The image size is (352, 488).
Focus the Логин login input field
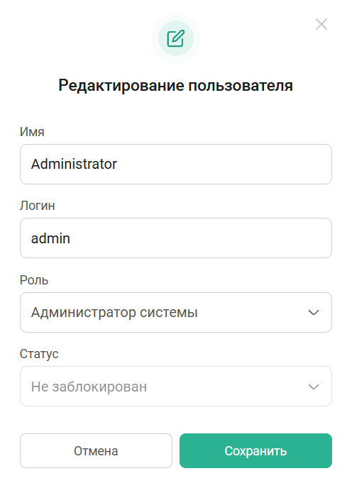point(176,238)
